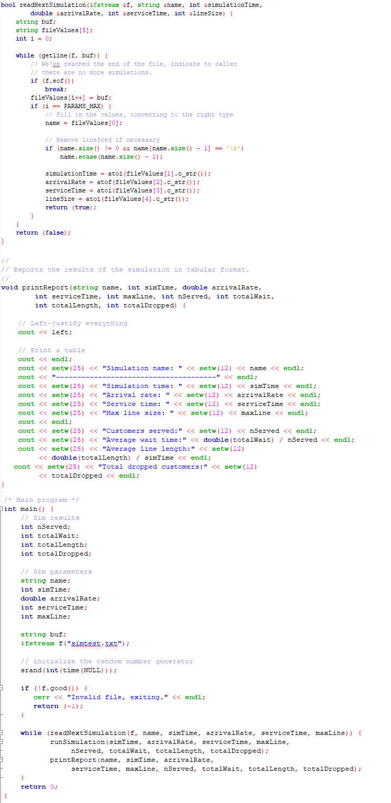This screenshot has width=391, height=803.
Task: Click the 'name.erase(name.size() - 1);' line
Action: [x=112, y=157]
